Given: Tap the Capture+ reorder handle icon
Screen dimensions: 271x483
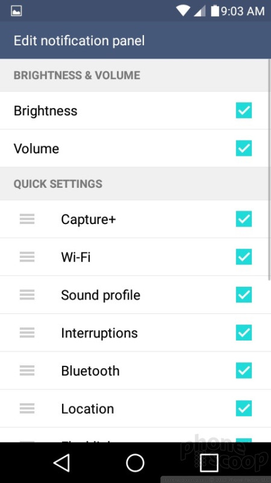Looking at the screenshot, I should pyautogui.click(x=27, y=219).
